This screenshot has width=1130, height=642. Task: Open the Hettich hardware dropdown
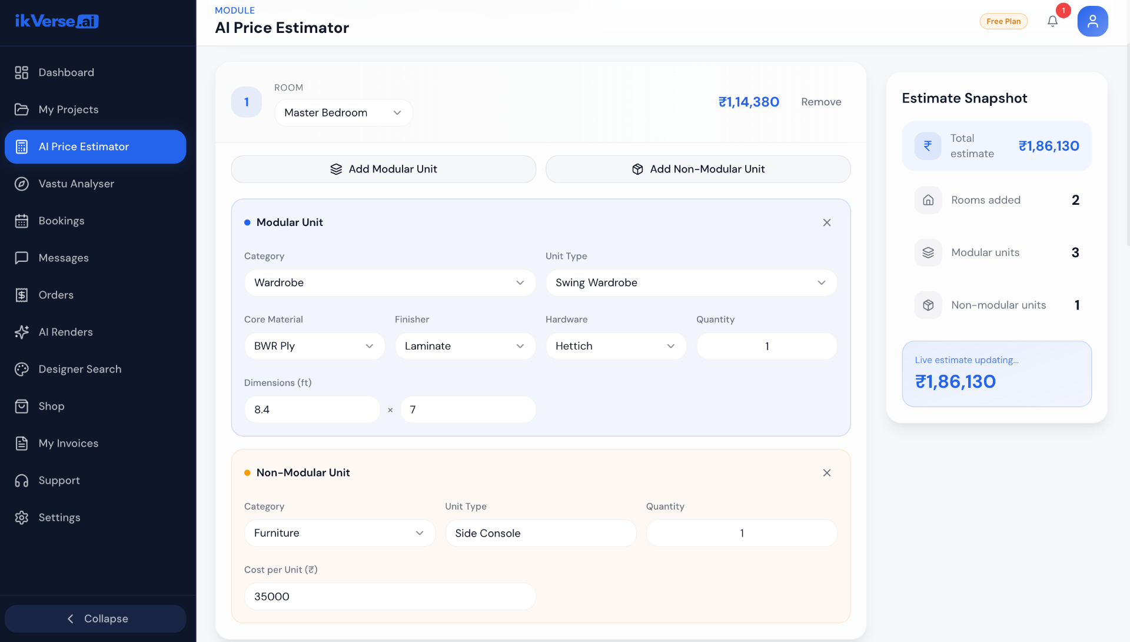coord(616,346)
